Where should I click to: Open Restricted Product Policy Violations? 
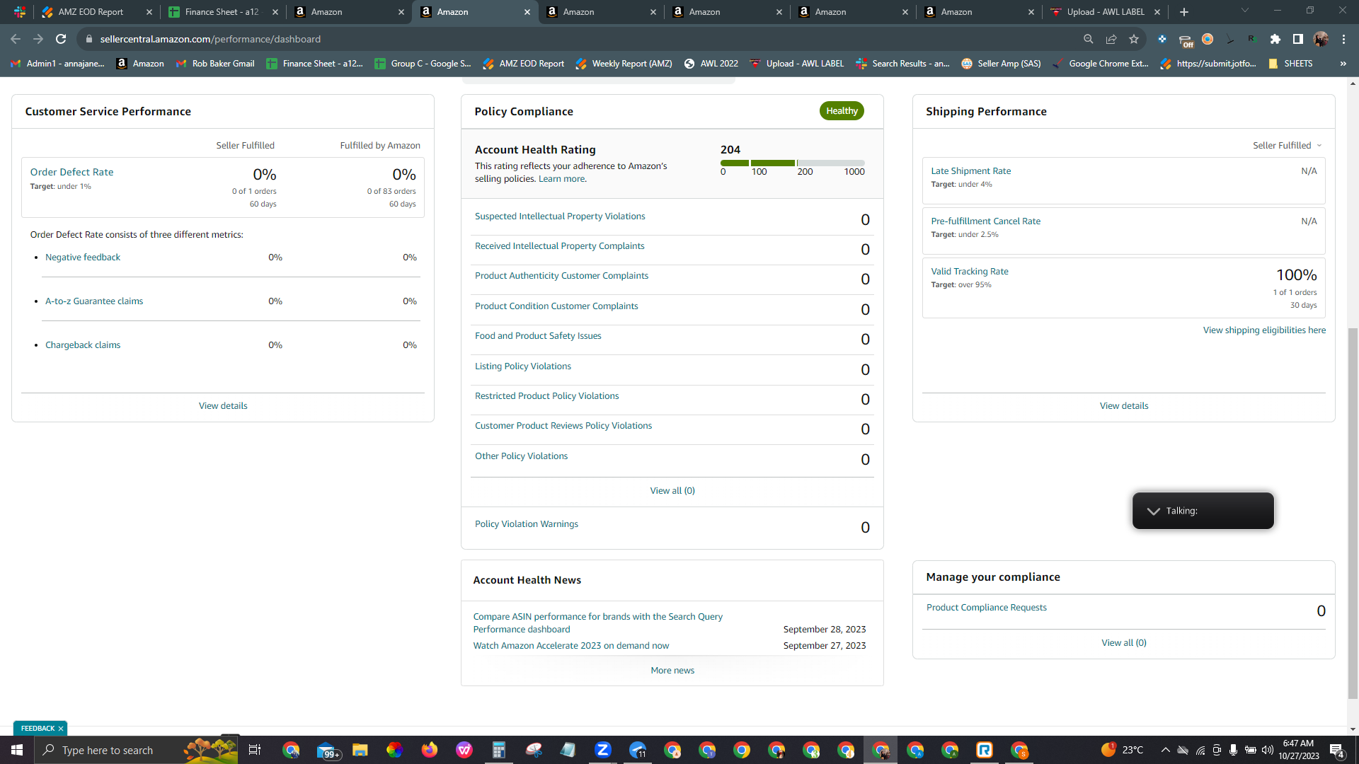point(546,396)
